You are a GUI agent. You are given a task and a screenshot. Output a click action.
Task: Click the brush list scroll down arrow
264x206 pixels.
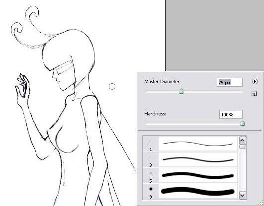point(243,195)
